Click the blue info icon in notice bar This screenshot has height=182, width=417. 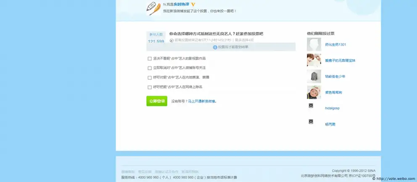(x=215, y=47)
